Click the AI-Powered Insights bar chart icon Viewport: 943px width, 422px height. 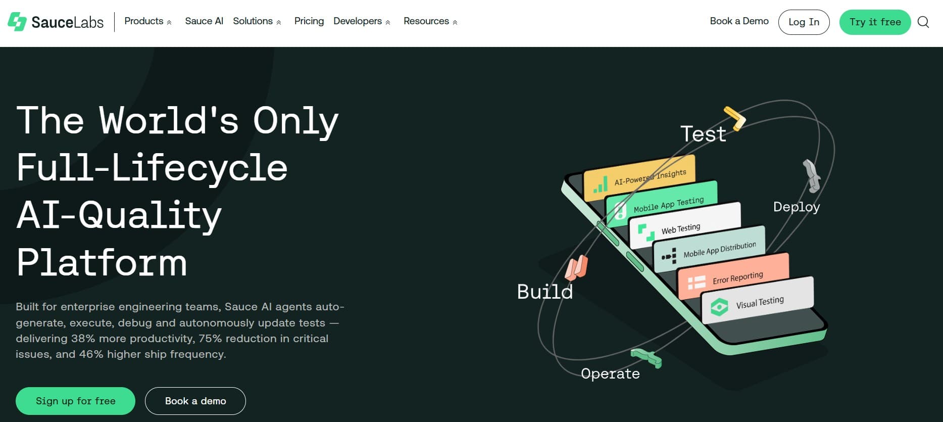(601, 184)
